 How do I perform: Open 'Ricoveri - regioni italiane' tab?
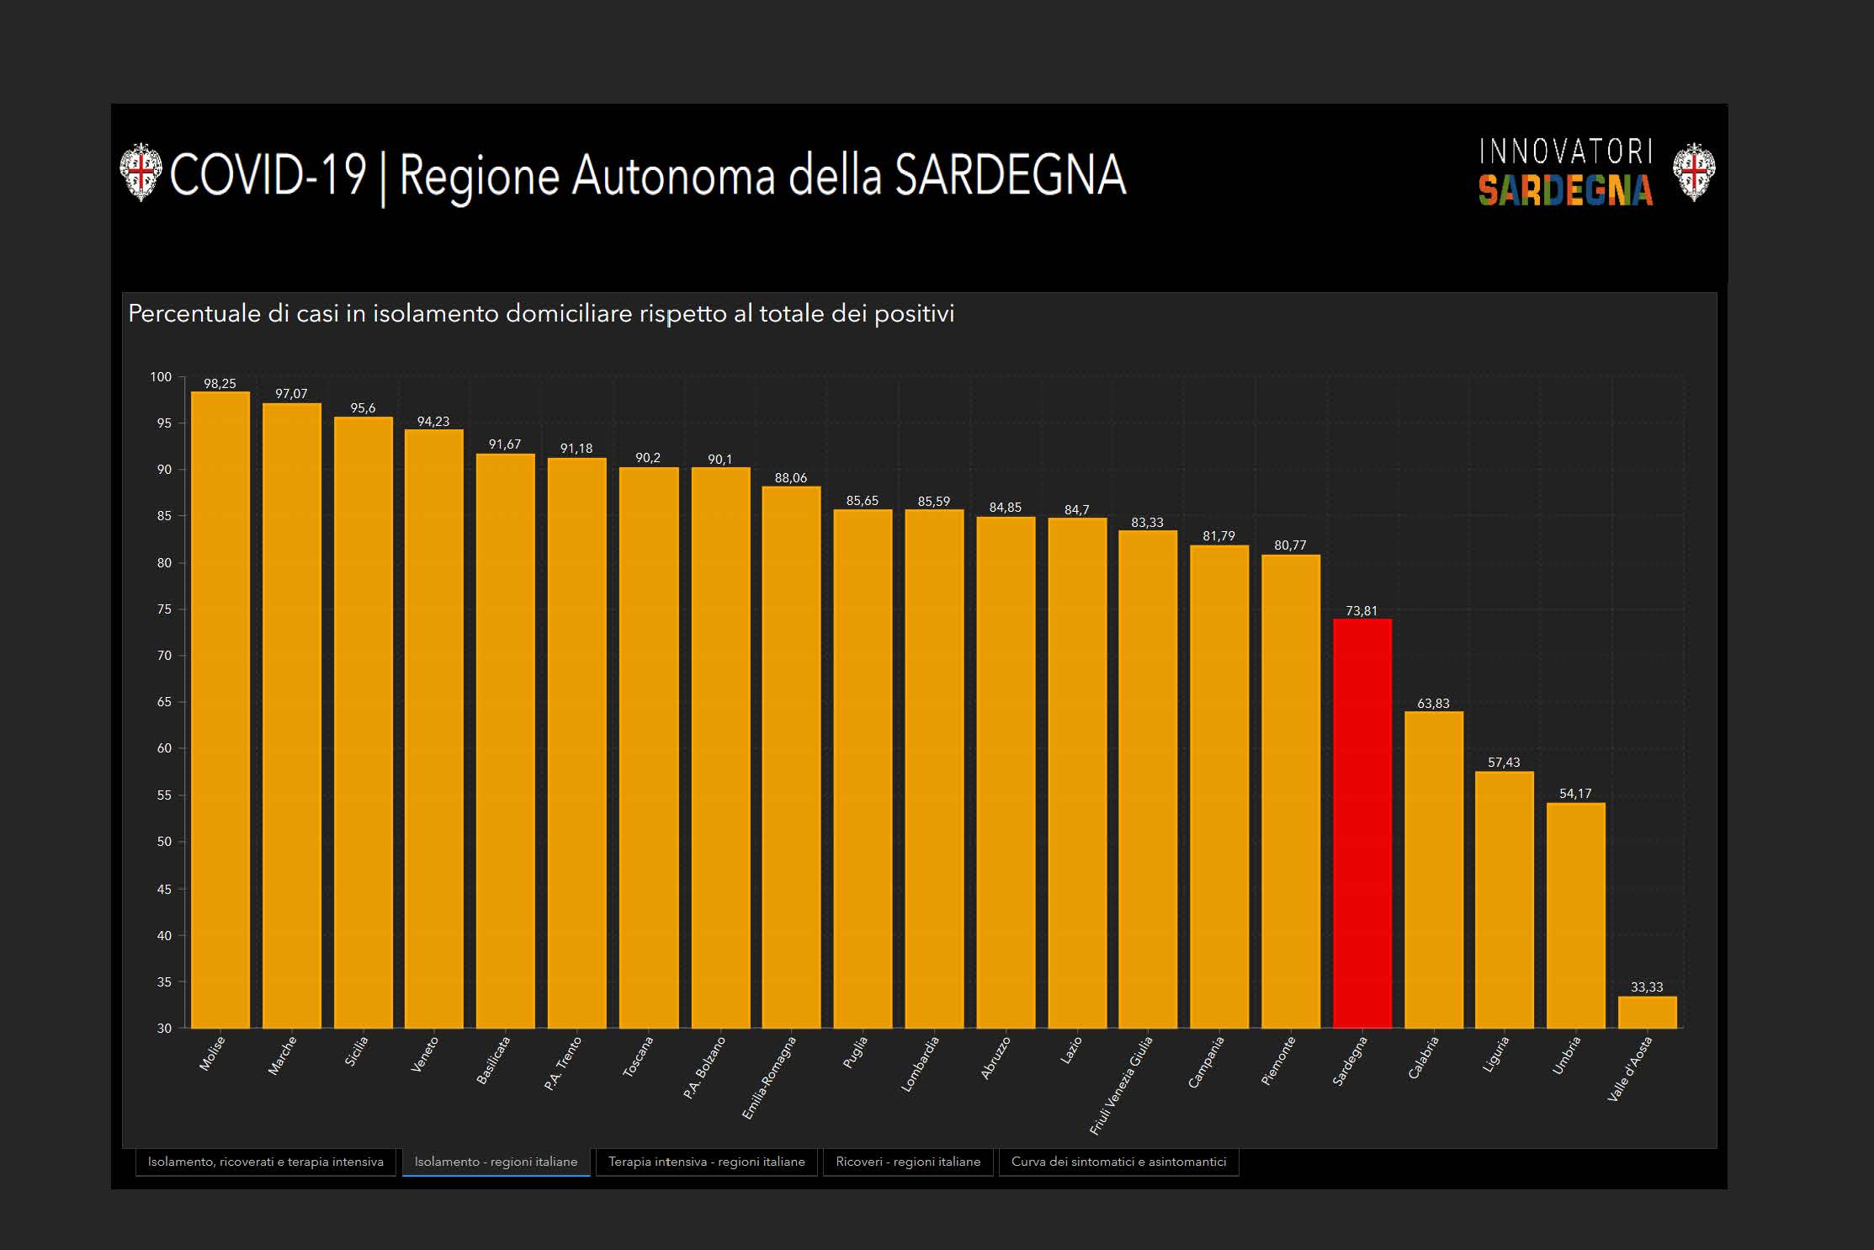point(908,1162)
